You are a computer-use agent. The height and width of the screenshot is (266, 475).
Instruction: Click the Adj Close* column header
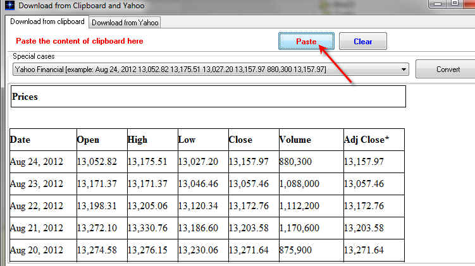pyautogui.click(x=373, y=140)
